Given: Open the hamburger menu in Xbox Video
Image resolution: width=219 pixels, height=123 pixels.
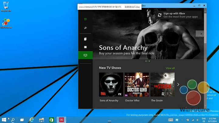Looking at the screenshot, I should [85, 19].
